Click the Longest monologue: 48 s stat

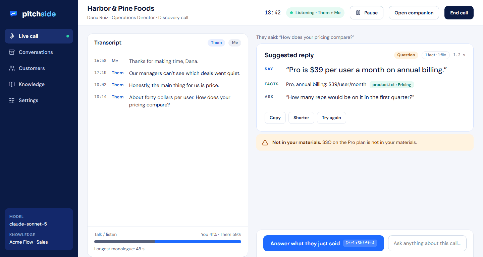pos(119,249)
